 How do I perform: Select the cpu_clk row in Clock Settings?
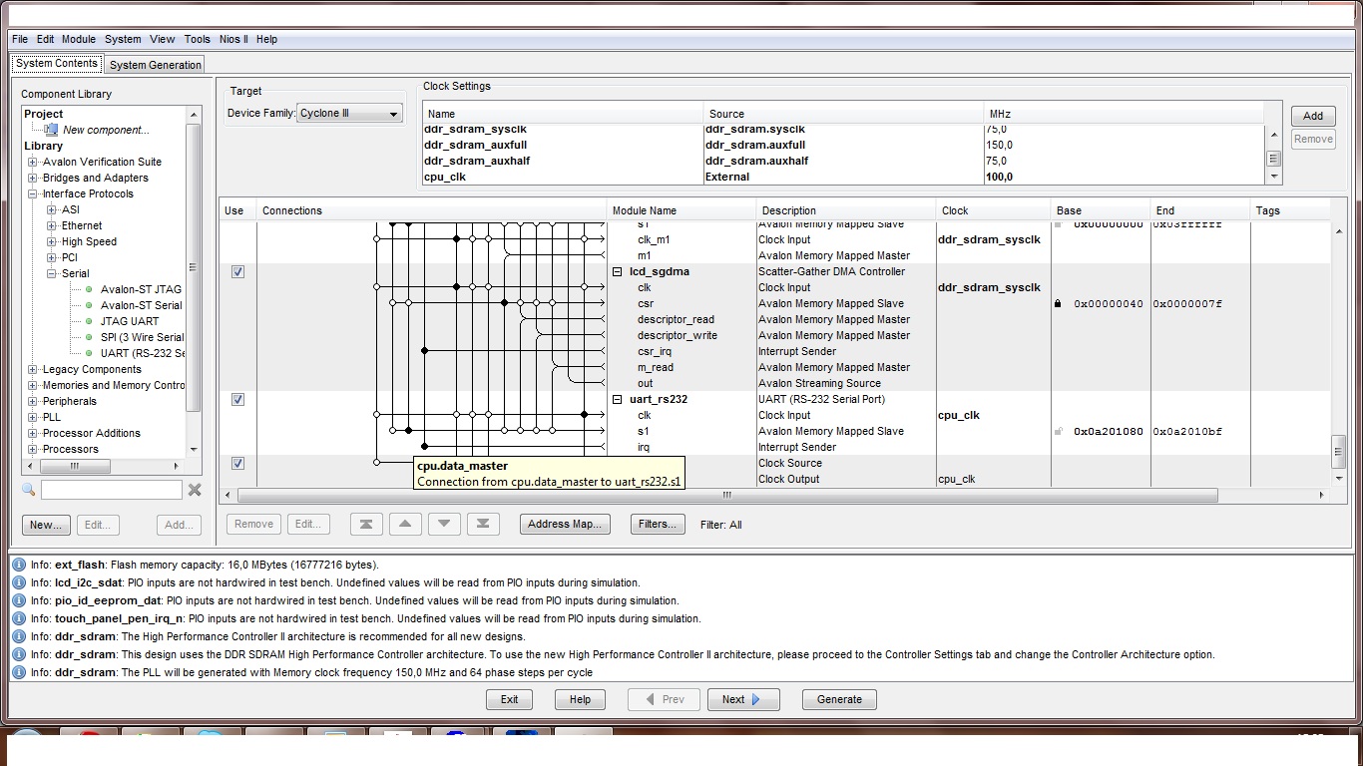[x=843, y=177]
